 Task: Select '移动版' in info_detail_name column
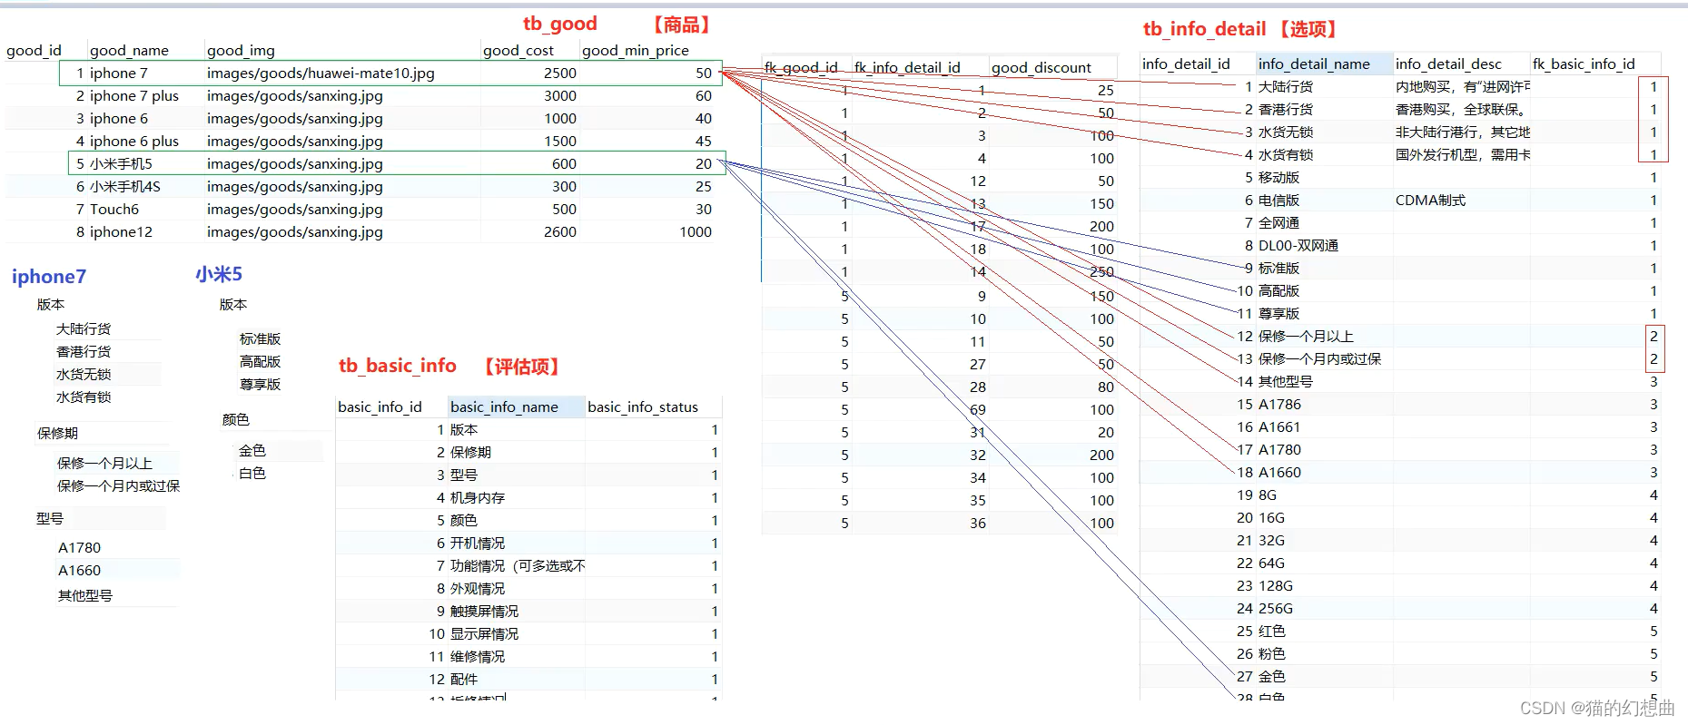[x=1278, y=178]
